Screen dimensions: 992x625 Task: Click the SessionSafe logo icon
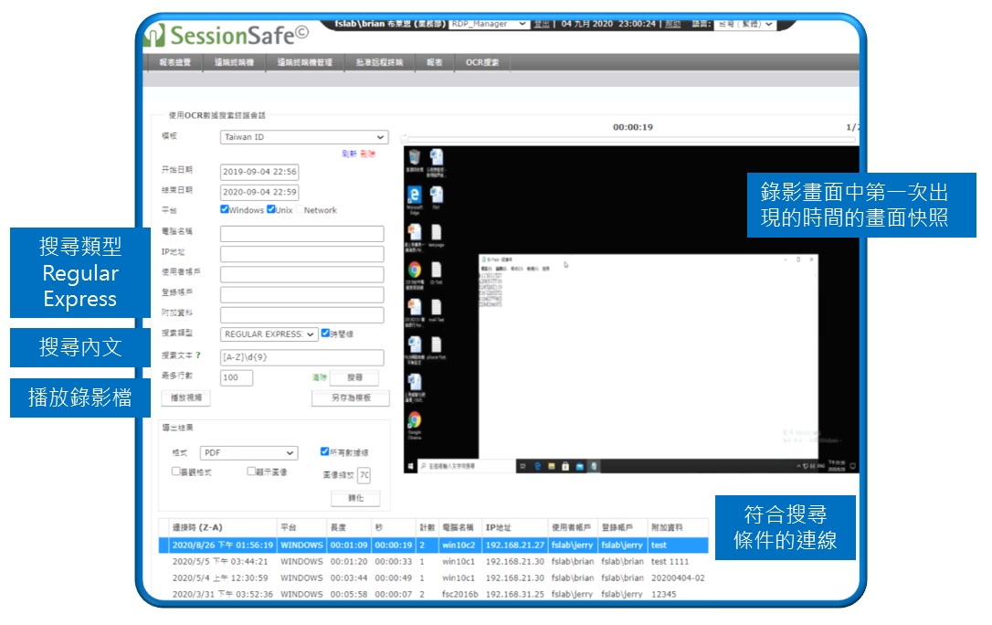point(154,34)
